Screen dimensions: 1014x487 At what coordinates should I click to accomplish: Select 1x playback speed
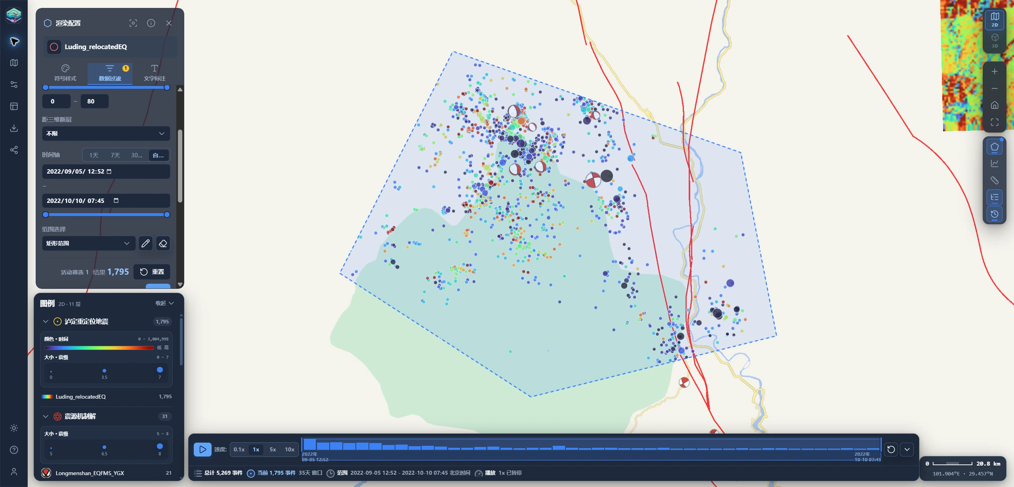(x=256, y=449)
